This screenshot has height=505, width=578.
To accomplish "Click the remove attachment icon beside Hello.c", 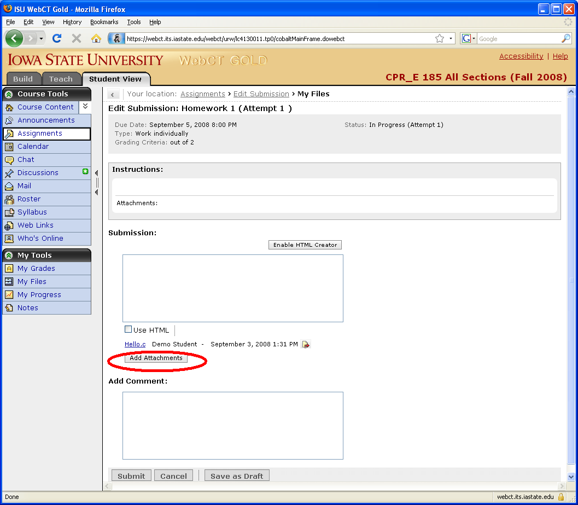I will click(x=306, y=345).
